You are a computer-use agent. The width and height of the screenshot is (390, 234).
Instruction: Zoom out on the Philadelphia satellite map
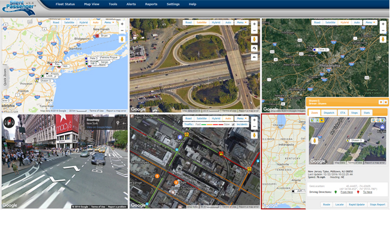[x=383, y=31]
